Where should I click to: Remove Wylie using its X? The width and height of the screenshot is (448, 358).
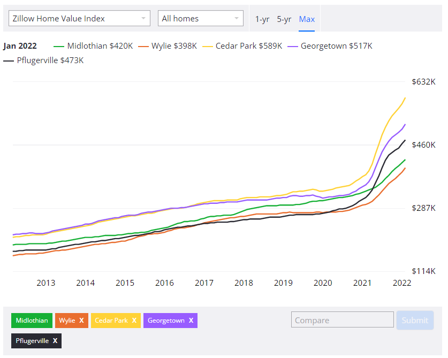click(x=81, y=321)
